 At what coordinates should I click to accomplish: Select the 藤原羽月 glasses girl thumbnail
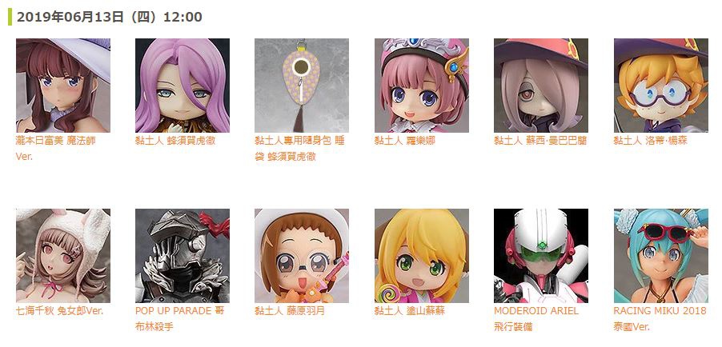(302, 256)
